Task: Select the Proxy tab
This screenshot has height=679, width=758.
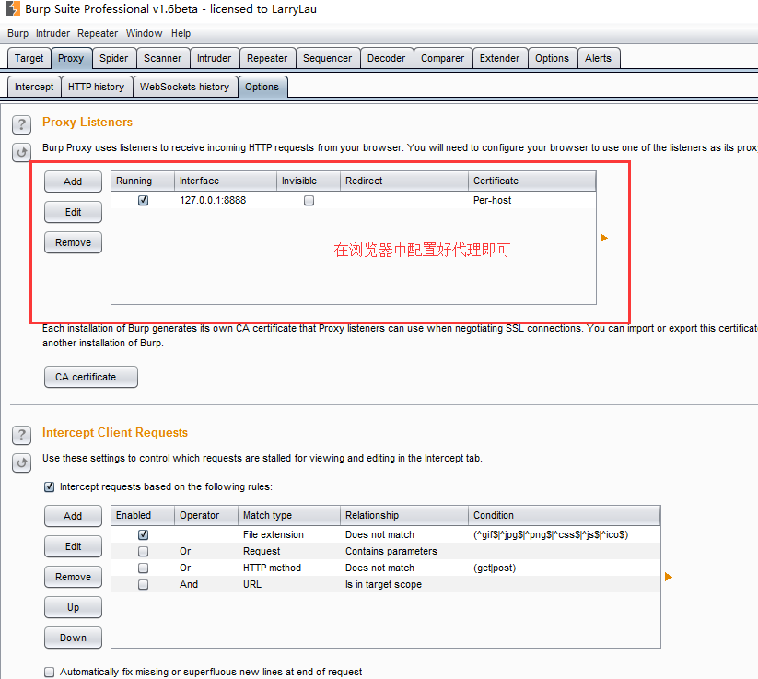Action: point(71,58)
